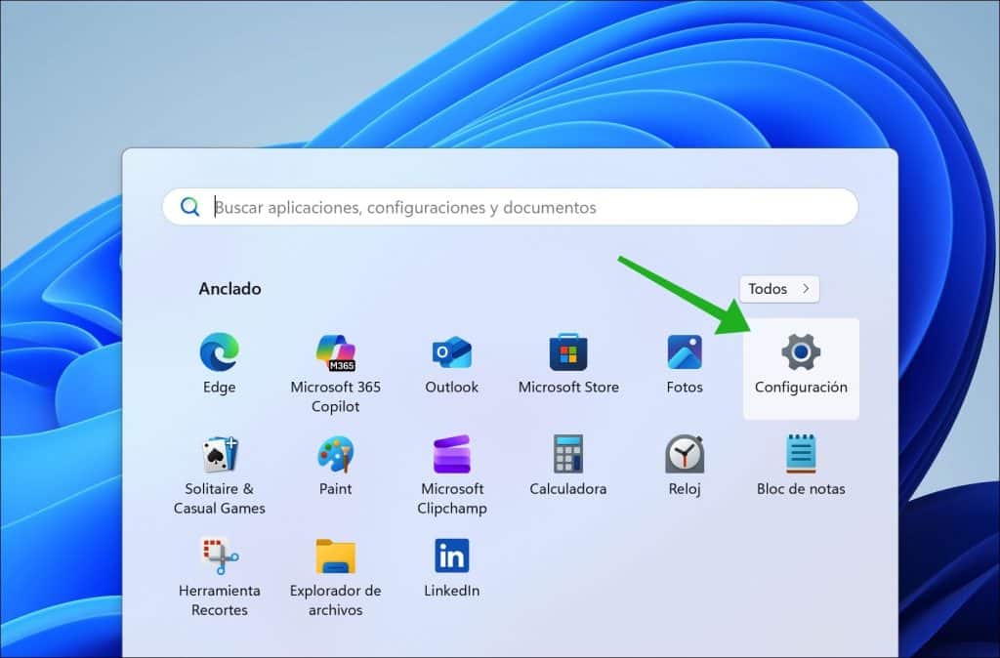1000x658 pixels.
Task: Click the Todos button
Action: point(776,288)
